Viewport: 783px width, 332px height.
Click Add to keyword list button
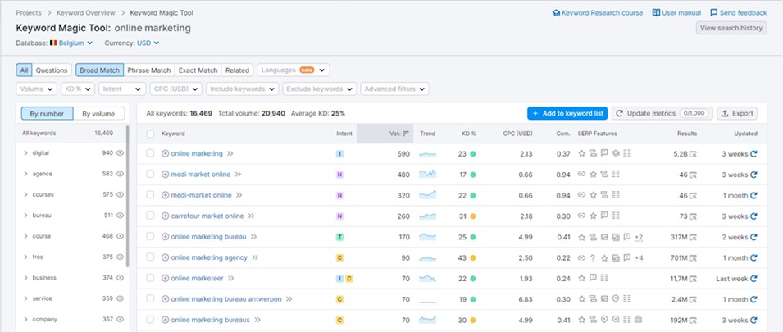[x=567, y=113]
